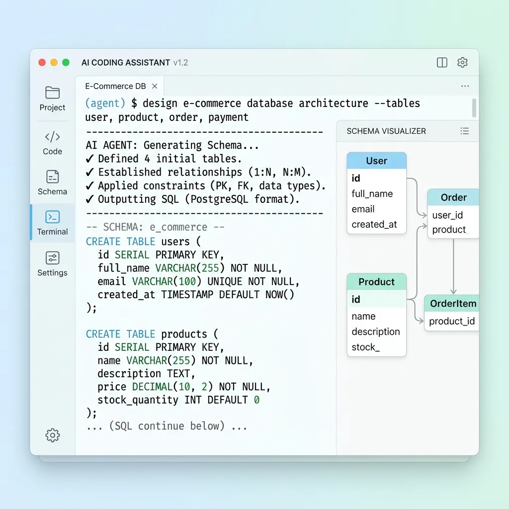Click 'email VARCHAR(100) UNIQUE NOT NULL,' line
Viewport: 509px width, 509px height.
198,281
